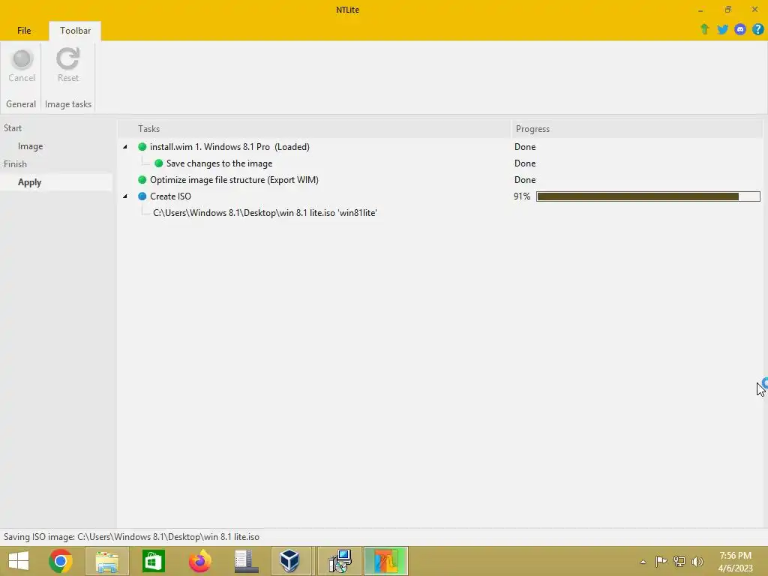The height and width of the screenshot is (576, 768).
Task: Restore down the NTLite window
Action: 728,10
